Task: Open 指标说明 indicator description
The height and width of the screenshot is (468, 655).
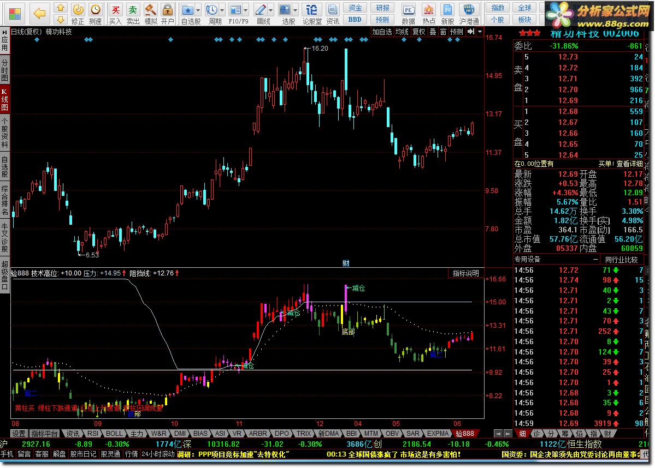Action: [466, 273]
